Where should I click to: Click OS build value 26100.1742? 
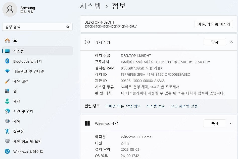[130, 156]
